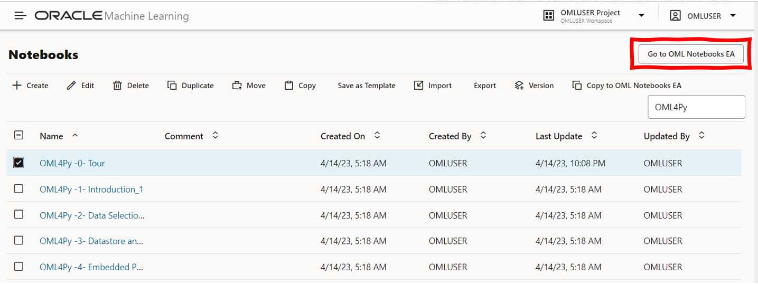Toggle the select-all header checkbox

click(x=18, y=136)
